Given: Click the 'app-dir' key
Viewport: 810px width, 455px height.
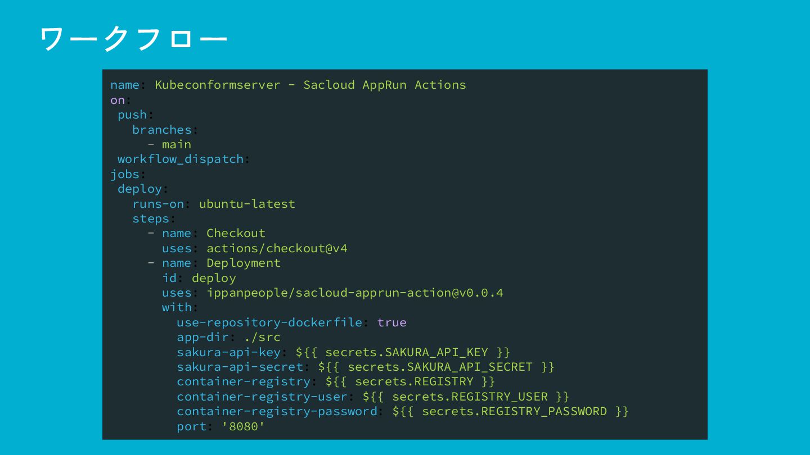Looking at the screenshot, I should [x=202, y=337].
